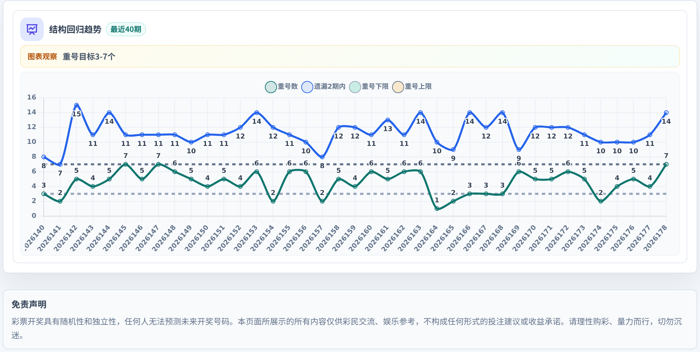Click green point valued 2 at 2026154
This screenshot has width=700, height=352.
(273, 201)
